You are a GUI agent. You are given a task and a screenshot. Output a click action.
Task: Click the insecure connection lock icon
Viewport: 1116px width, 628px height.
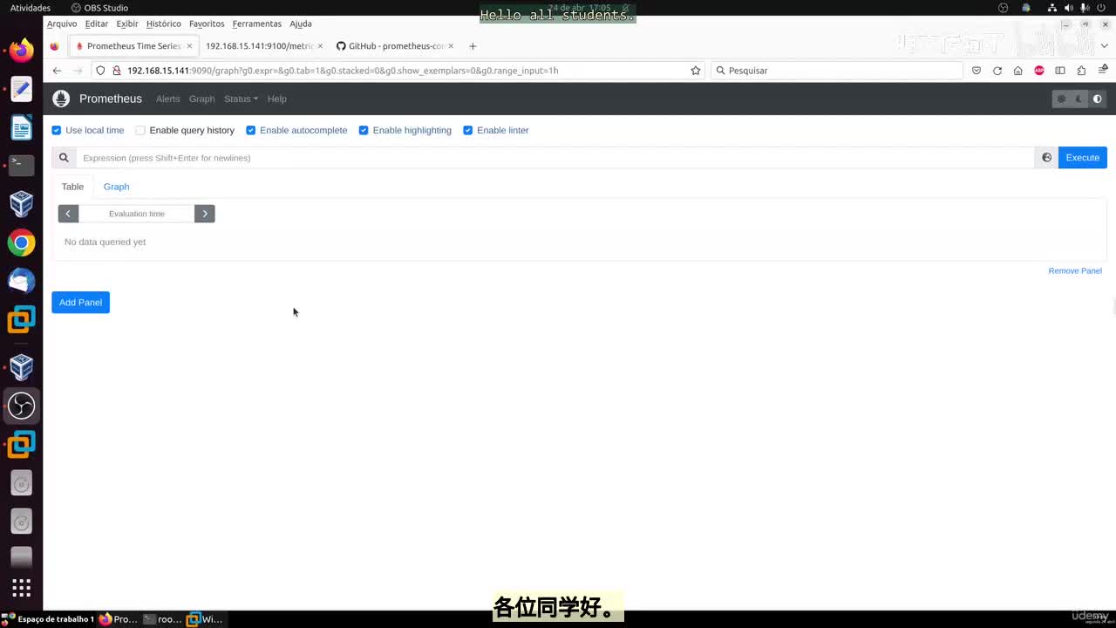click(x=116, y=71)
